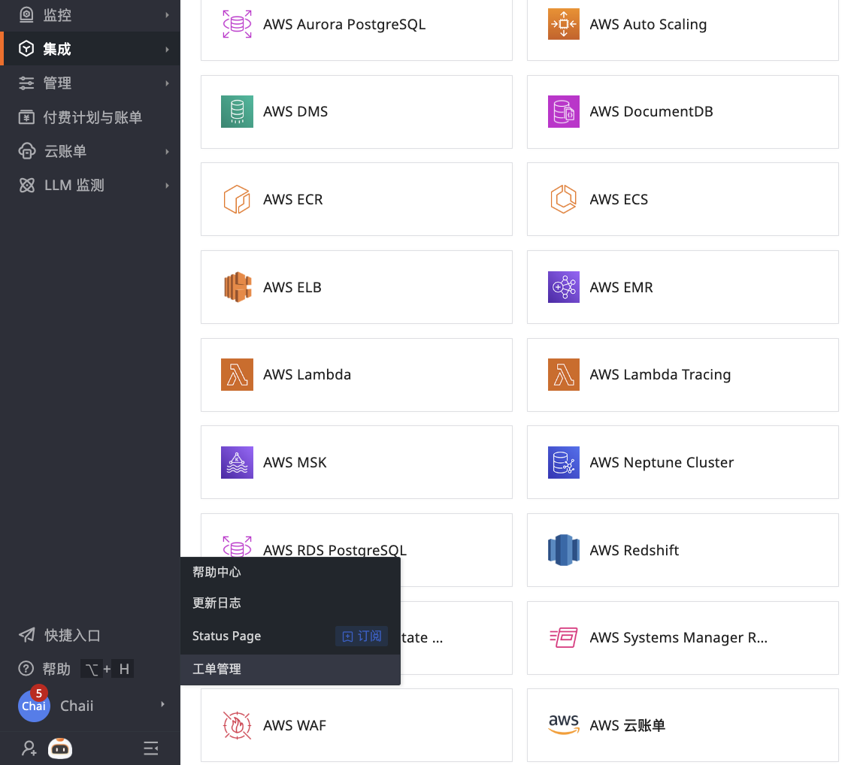Open 帮助中心 in the help popup
The image size is (851, 765).
[217, 572]
